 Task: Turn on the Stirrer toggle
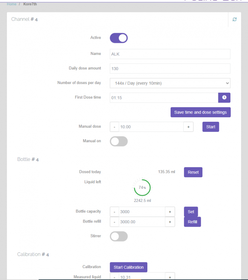(x=119, y=236)
